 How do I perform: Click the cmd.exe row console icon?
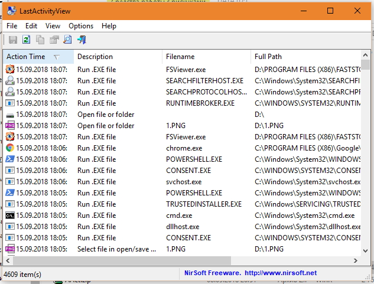(x=10, y=216)
